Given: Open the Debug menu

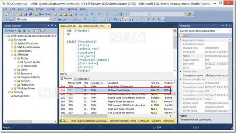Looking at the screenshot, I should coord(51,9).
